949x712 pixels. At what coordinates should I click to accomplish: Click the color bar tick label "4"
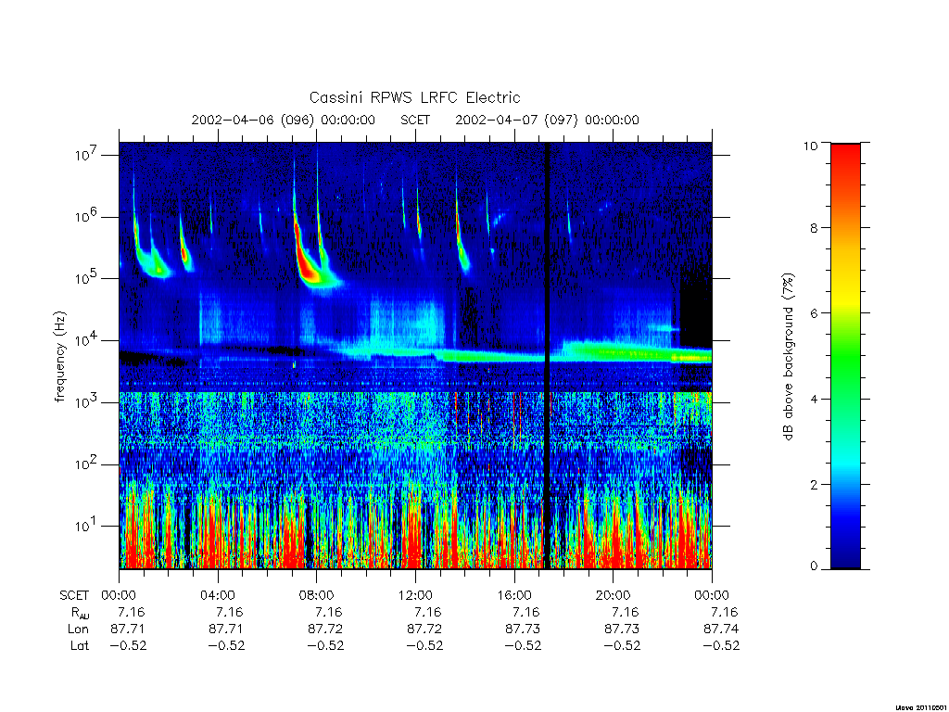(814, 399)
